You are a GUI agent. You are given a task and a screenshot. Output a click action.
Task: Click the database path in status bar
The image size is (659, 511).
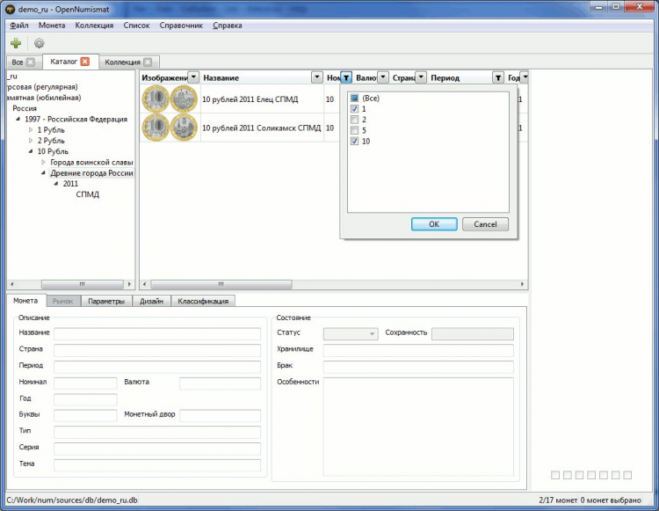point(72,500)
